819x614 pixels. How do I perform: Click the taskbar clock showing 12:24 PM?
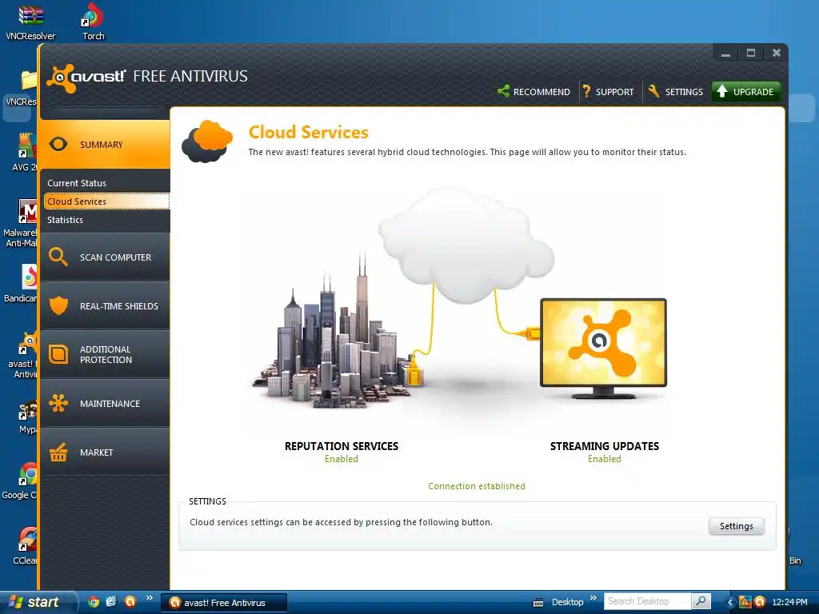point(789,603)
